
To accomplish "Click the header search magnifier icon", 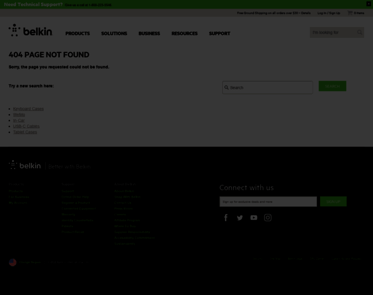I will click(x=359, y=32).
